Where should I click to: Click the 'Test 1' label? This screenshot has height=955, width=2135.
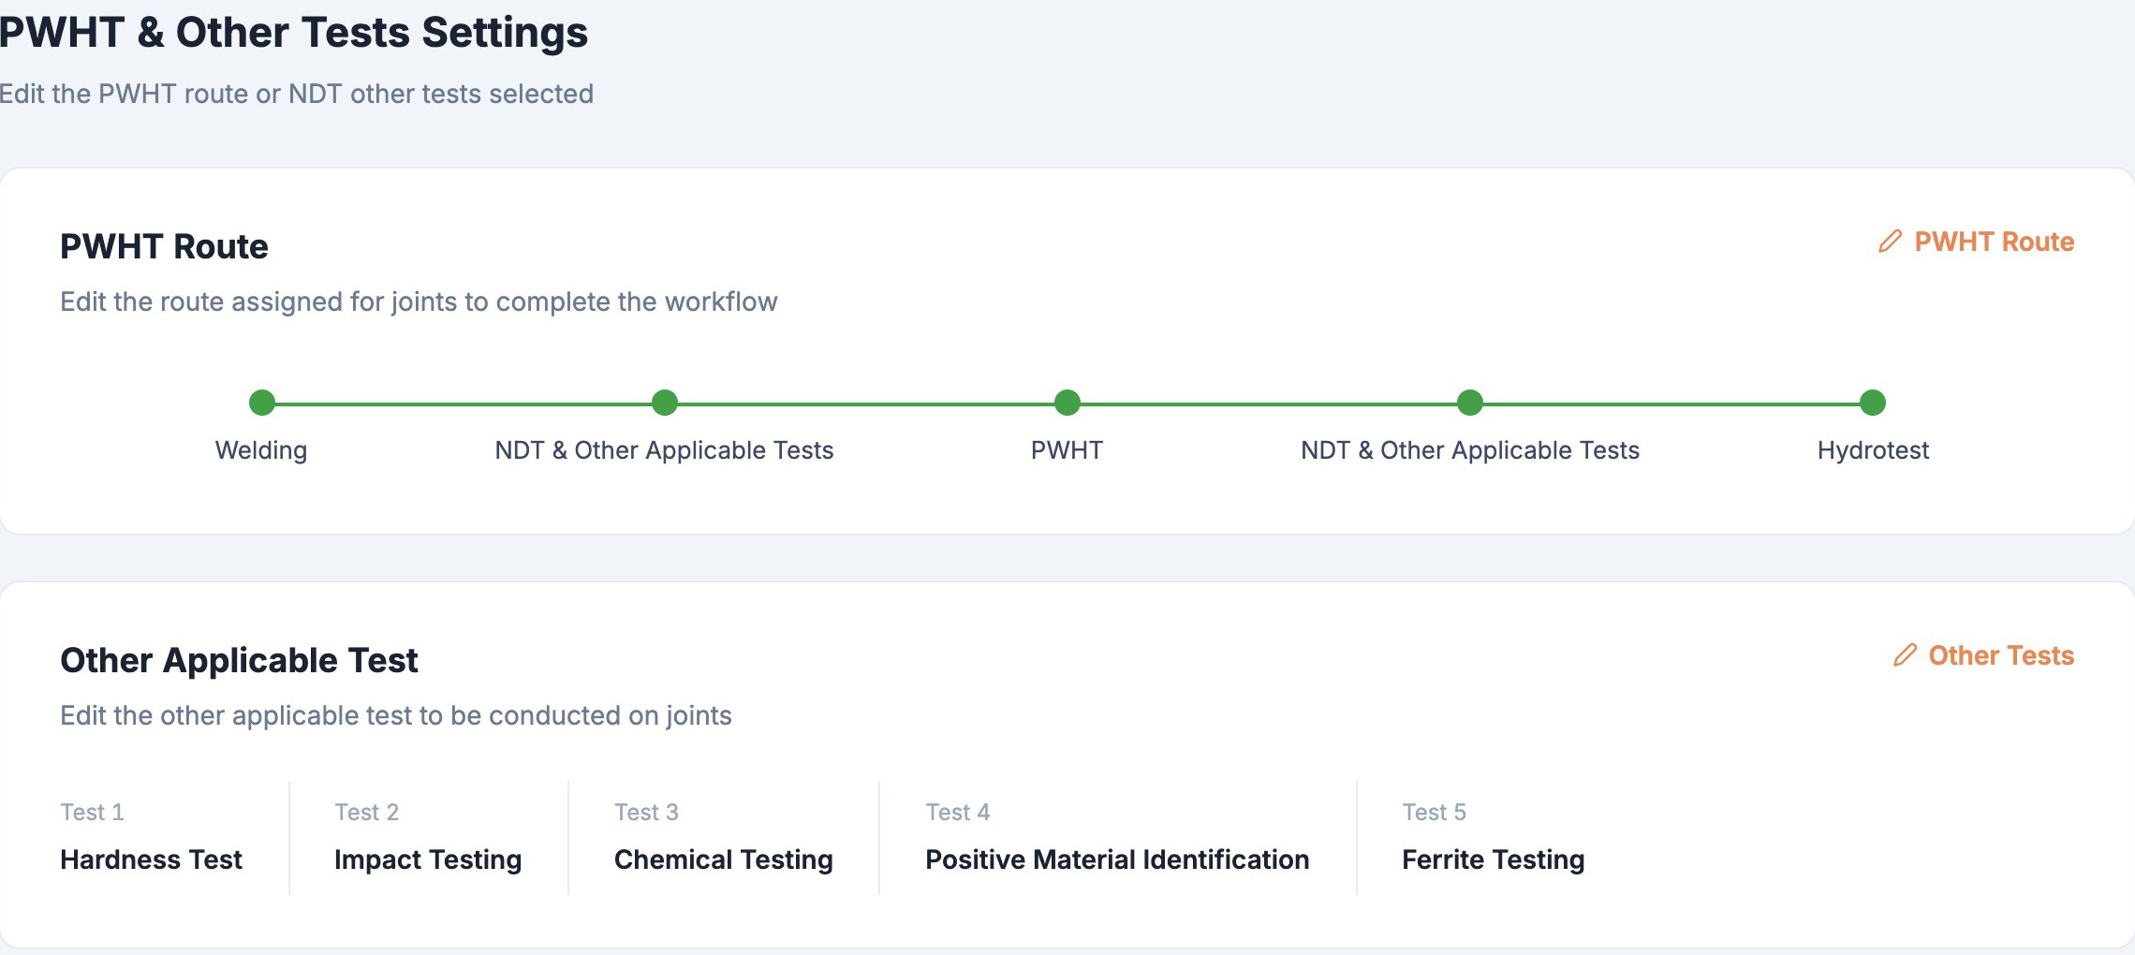coord(92,812)
